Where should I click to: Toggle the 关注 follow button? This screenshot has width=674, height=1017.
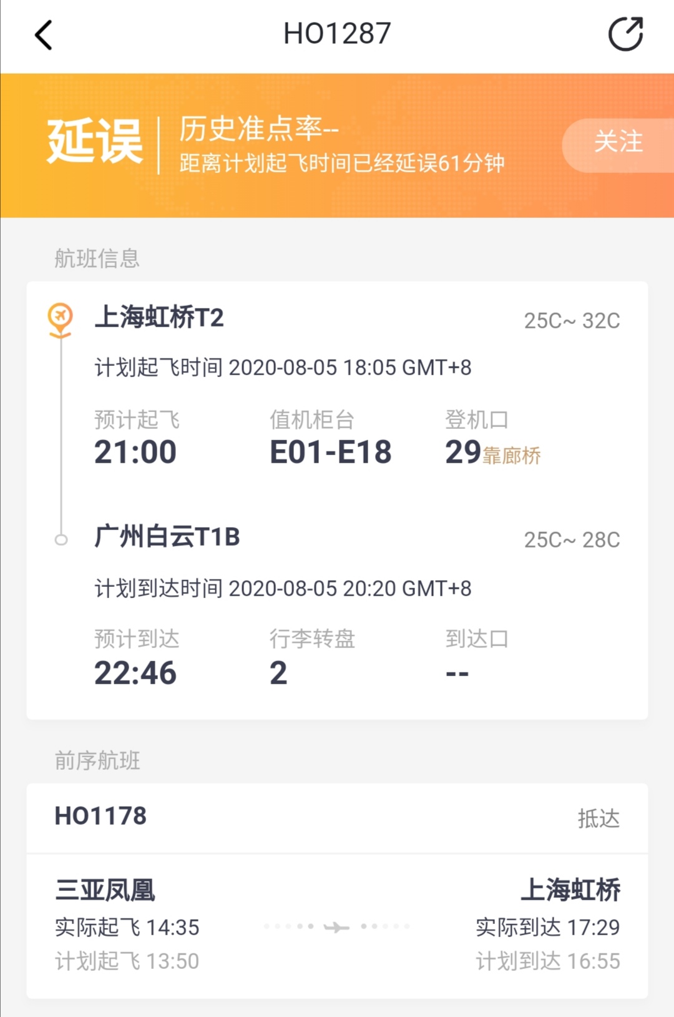pyautogui.click(x=618, y=142)
